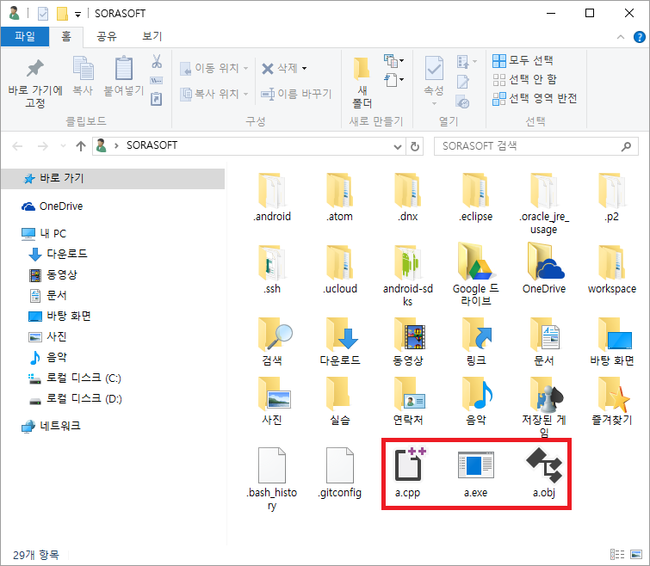Select the .eclipse folder

coord(476,198)
